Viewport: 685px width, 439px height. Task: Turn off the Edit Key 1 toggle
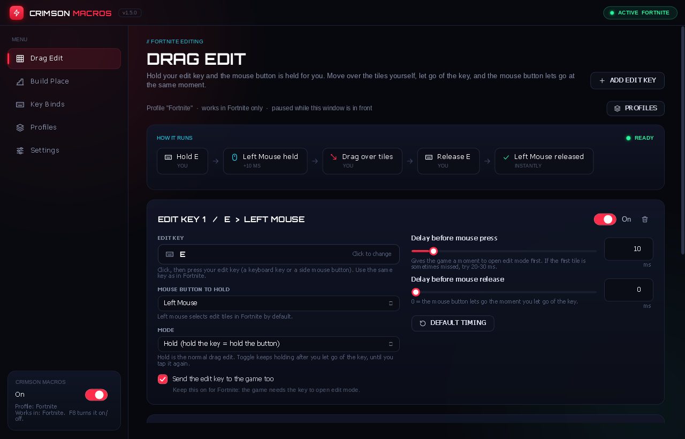605,219
